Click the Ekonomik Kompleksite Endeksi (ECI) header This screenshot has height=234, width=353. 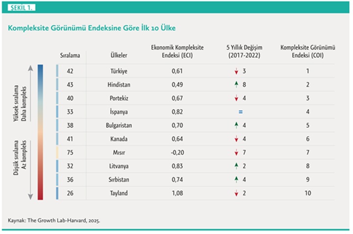pyautogui.click(x=177, y=51)
